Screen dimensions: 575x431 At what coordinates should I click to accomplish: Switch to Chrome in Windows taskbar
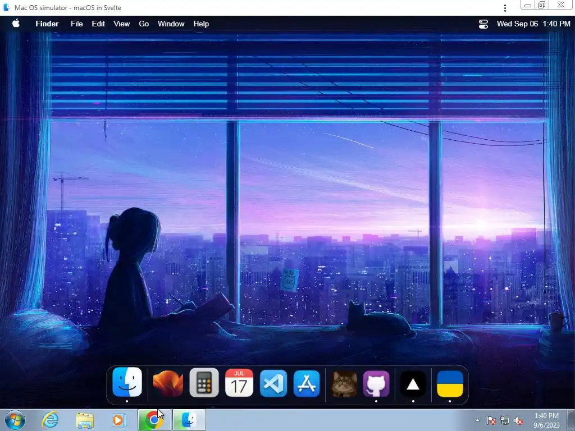tap(154, 420)
